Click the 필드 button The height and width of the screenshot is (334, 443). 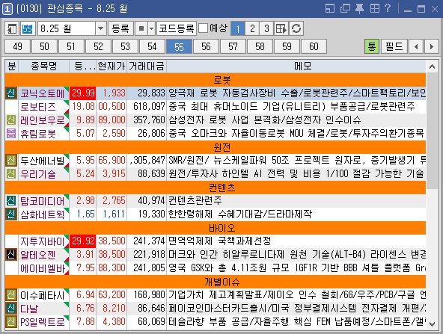click(x=394, y=46)
